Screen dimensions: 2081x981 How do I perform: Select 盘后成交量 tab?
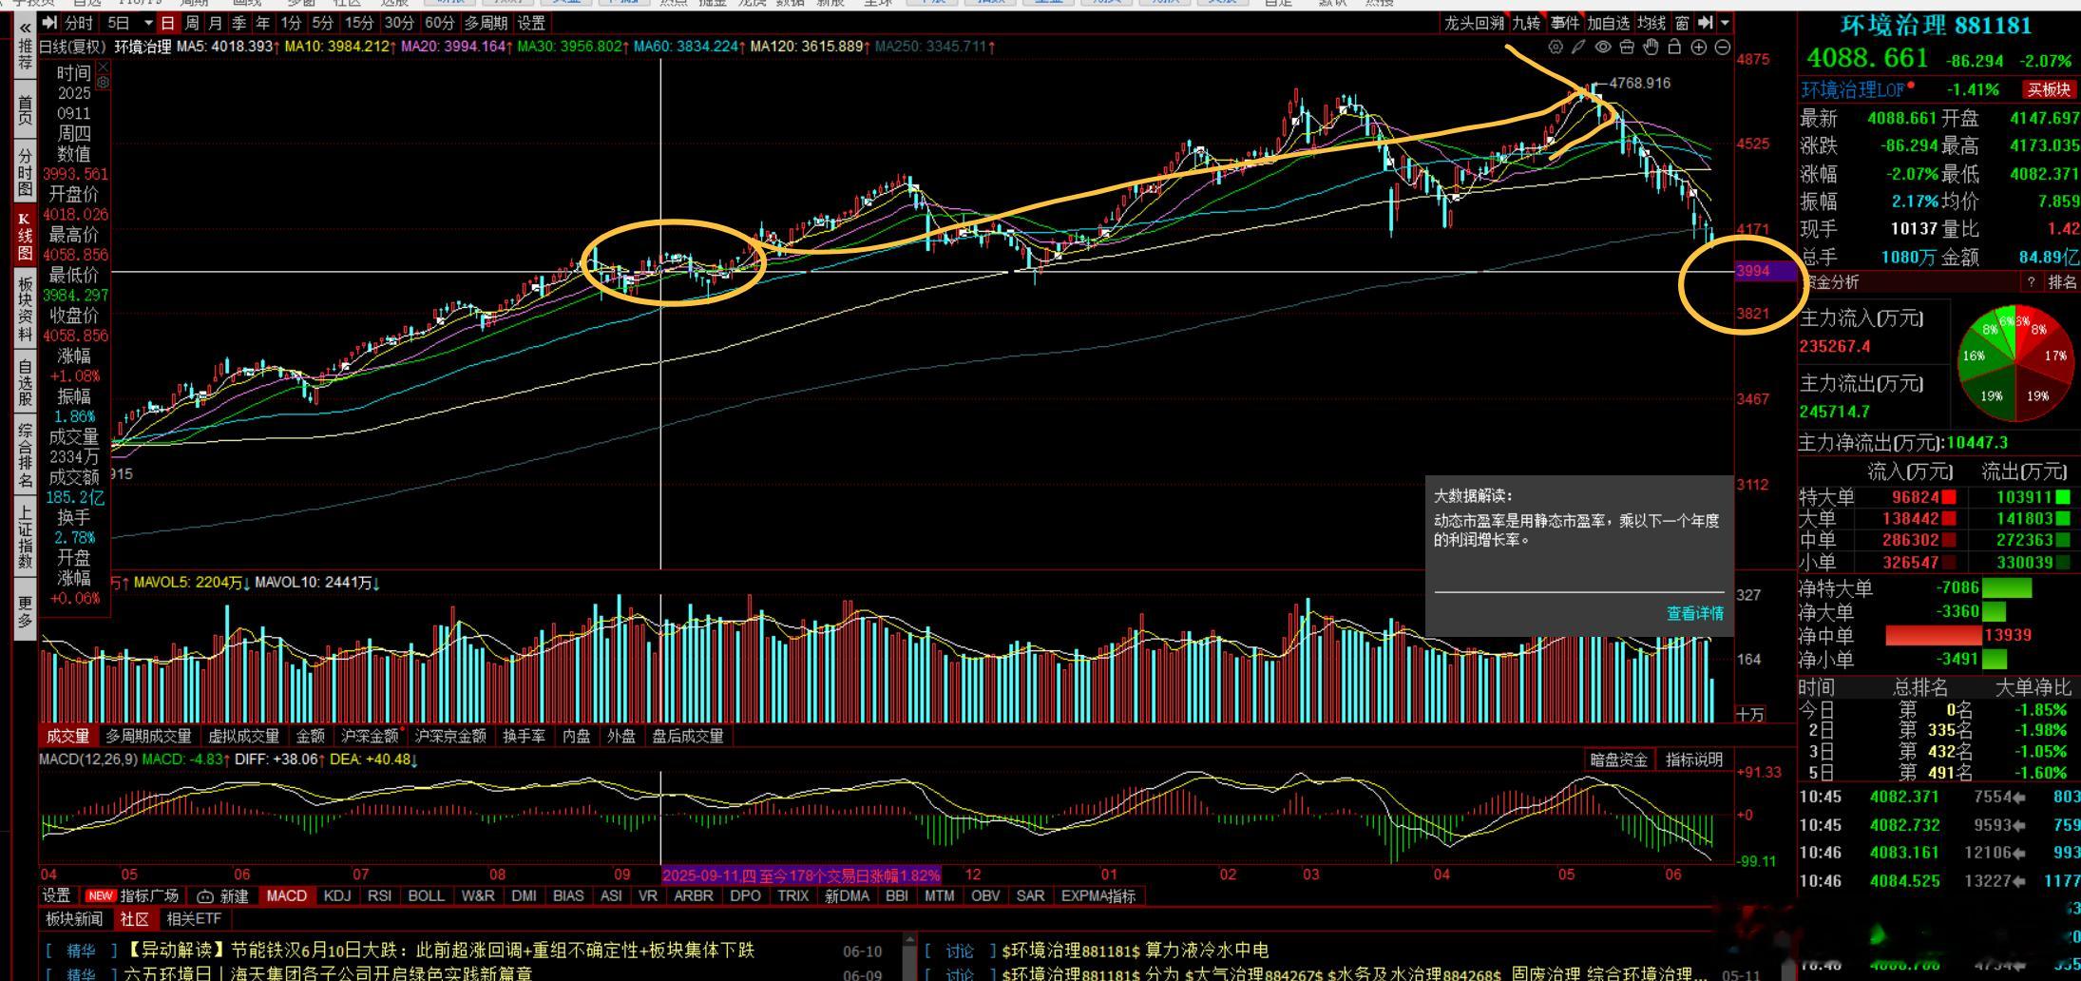click(x=687, y=736)
